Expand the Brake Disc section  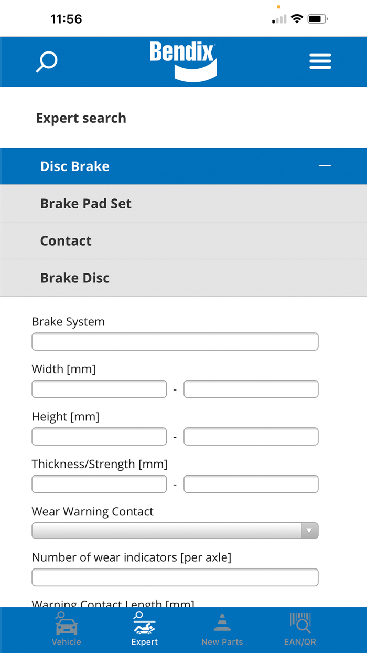tap(183, 278)
